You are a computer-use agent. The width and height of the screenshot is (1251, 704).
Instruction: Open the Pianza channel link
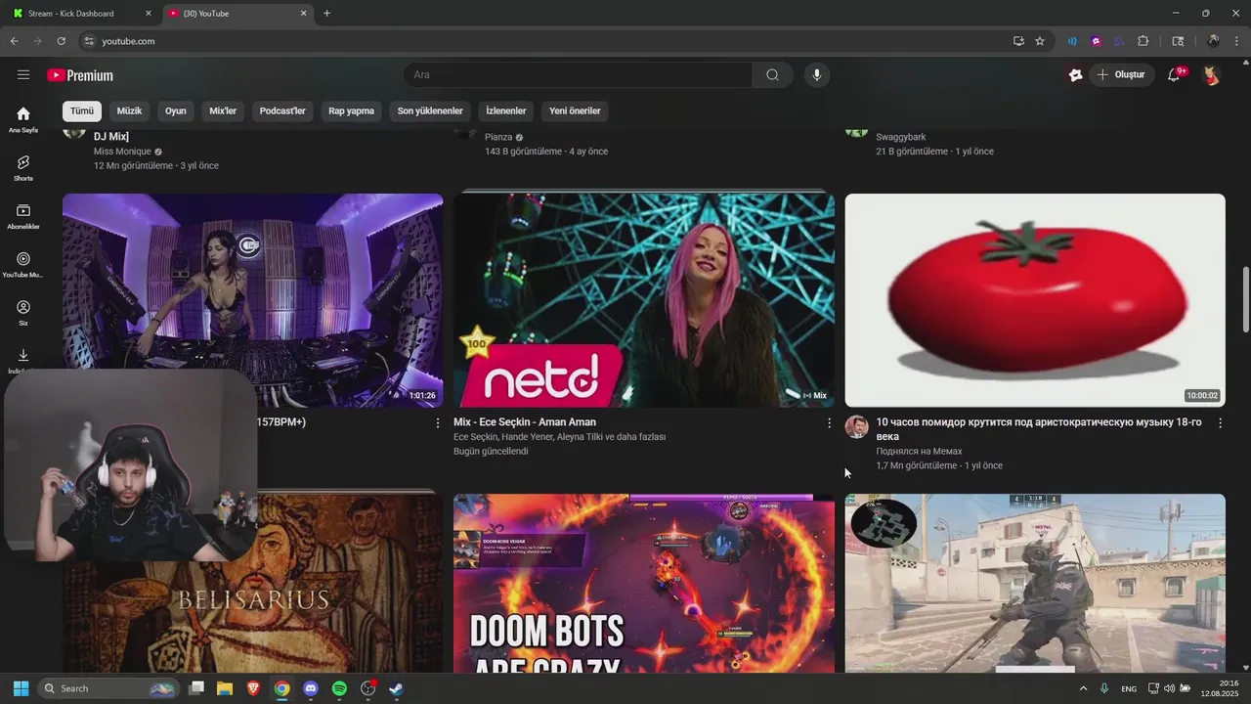(x=498, y=137)
